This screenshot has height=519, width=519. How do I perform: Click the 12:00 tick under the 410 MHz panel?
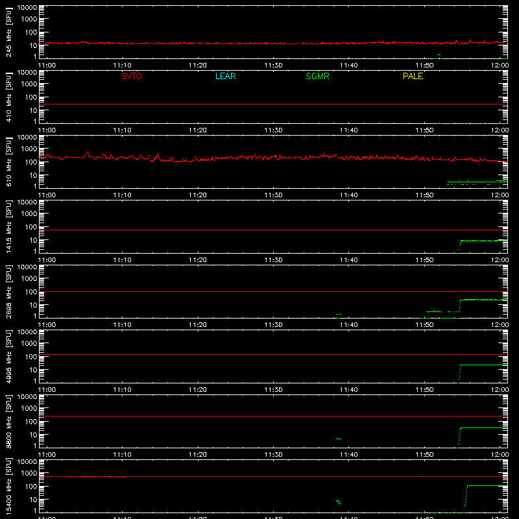coord(500,130)
